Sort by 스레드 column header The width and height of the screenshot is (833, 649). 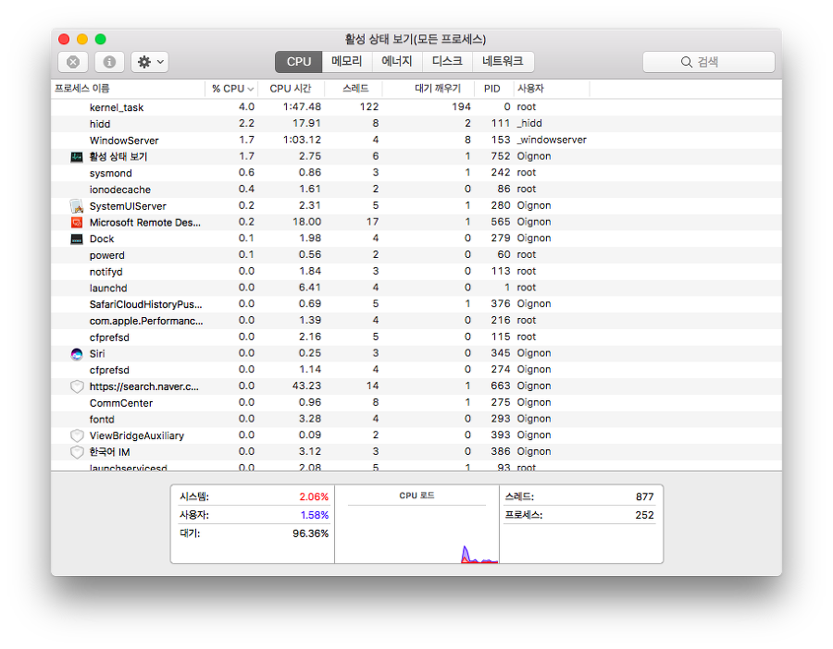pyautogui.click(x=354, y=89)
